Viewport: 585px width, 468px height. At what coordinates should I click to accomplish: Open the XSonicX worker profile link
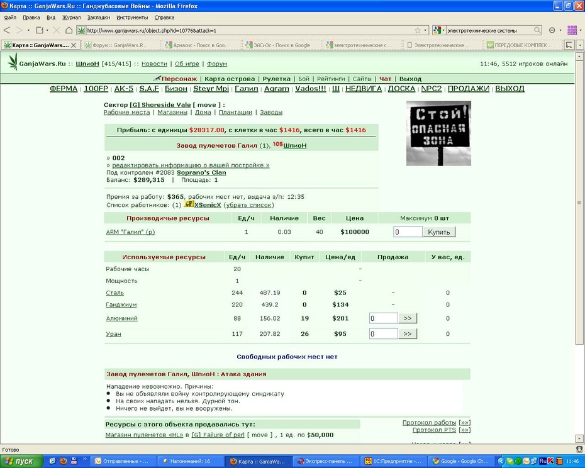click(208, 205)
